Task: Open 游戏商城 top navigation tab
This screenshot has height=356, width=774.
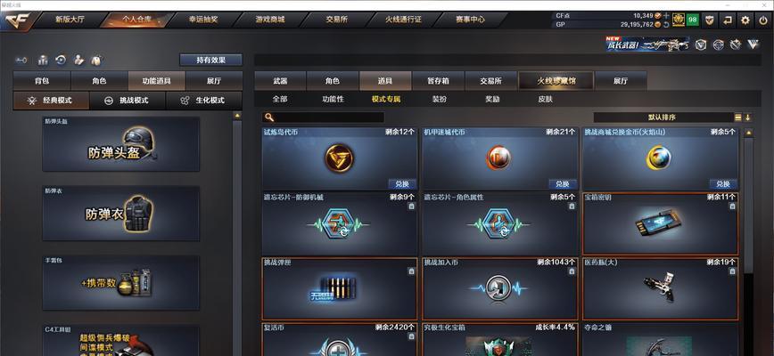Action: click(x=269, y=20)
